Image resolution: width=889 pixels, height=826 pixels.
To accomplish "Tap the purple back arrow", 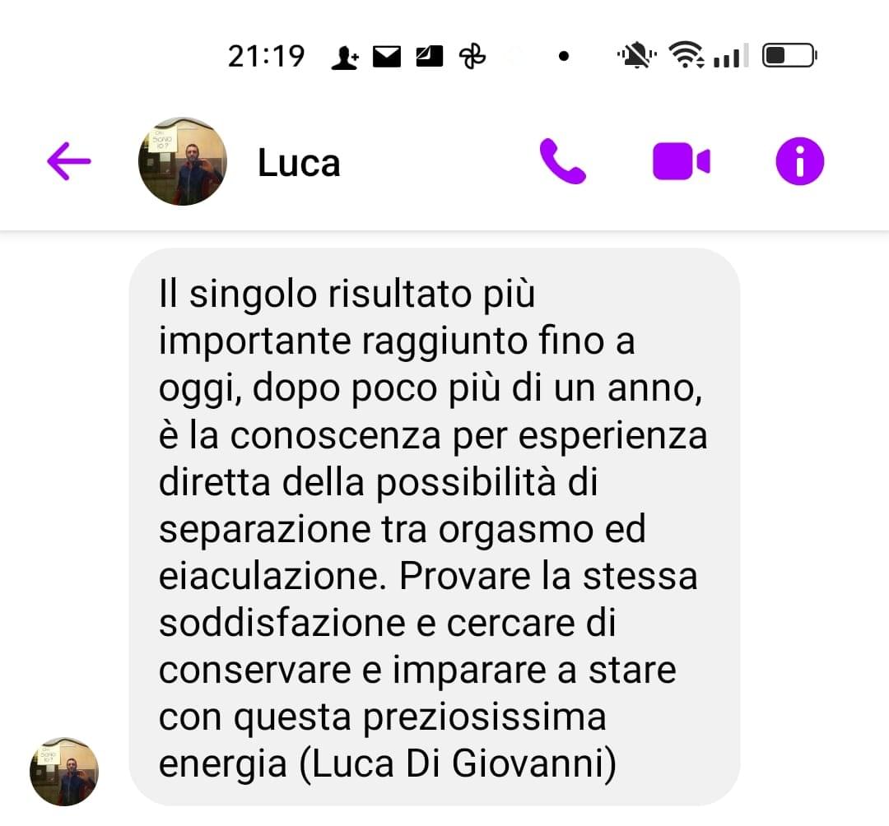I will click(x=68, y=161).
